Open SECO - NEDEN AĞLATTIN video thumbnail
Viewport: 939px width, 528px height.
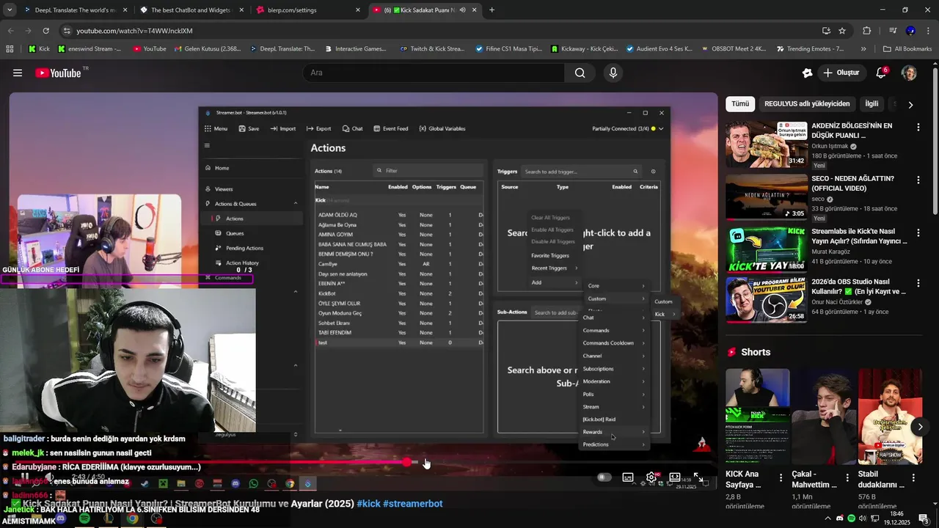[x=767, y=197]
